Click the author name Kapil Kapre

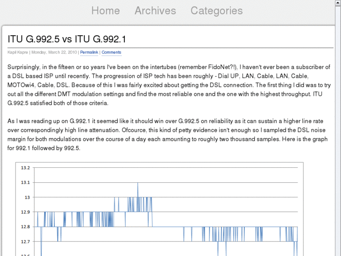18,53
